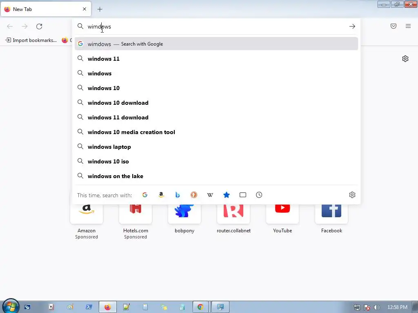Open search settings gear in dropdown
The width and height of the screenshot is (418, 313).
point(352,195)
